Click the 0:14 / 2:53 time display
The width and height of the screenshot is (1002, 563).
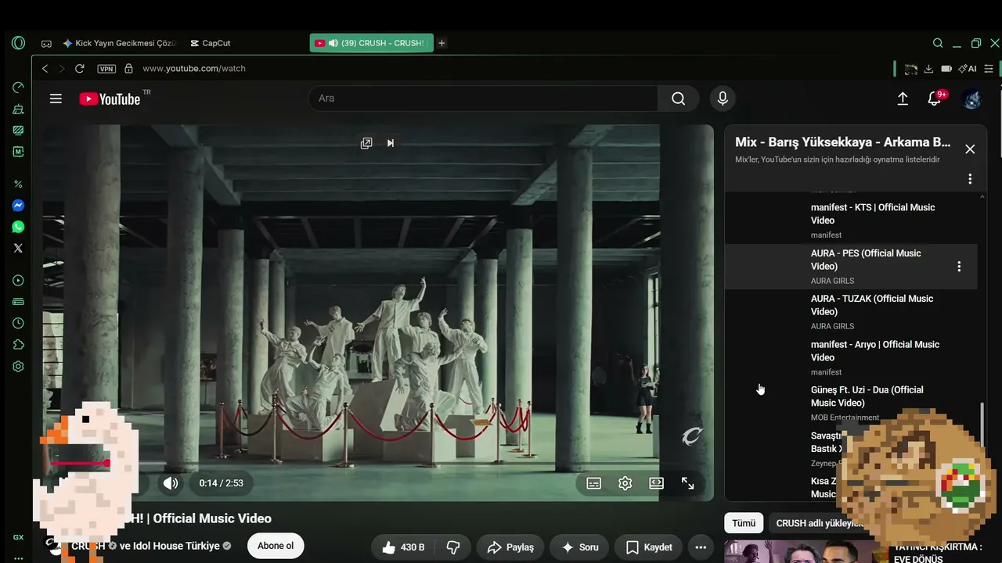coord(221,483)
